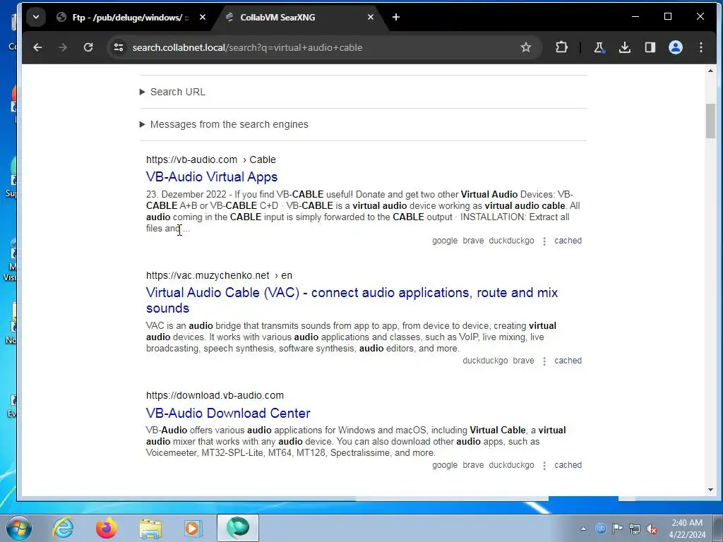Open Windows Explorer from taskbar
723x542 pixels.
click(x=150, y=528)
